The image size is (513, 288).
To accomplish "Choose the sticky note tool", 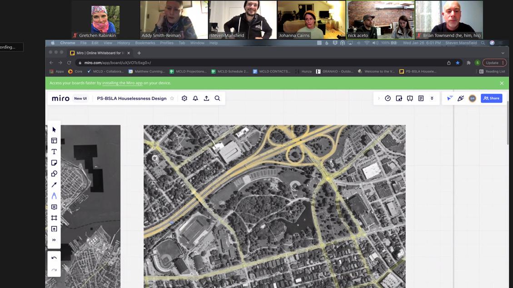I will pyautogui.click(x=54, y=163).
